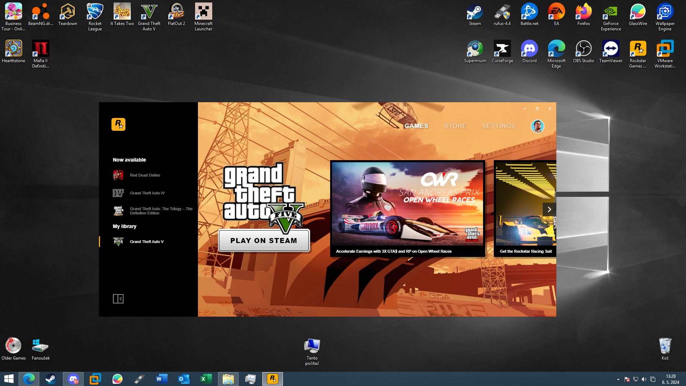Select the Hearthstone desktop icon
686x386 pixels.
14,51
